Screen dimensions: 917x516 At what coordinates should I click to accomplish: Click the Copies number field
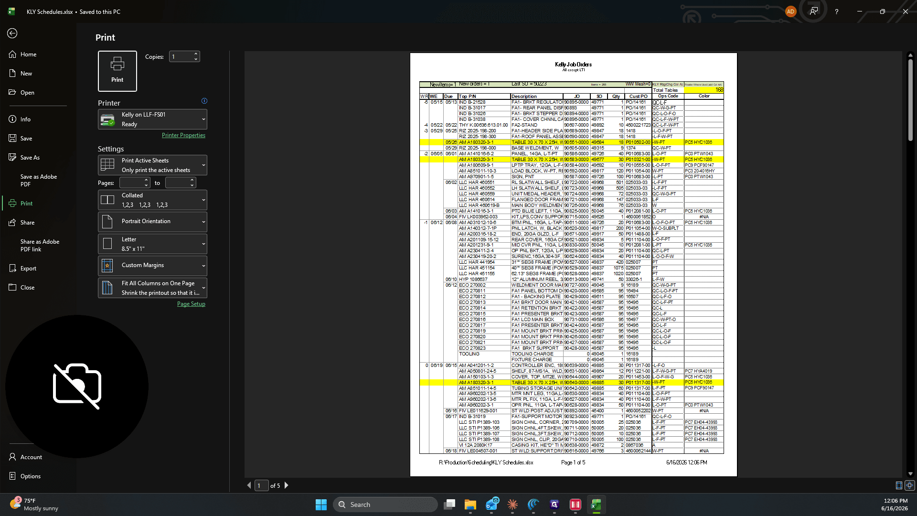[x=181, y=57]
